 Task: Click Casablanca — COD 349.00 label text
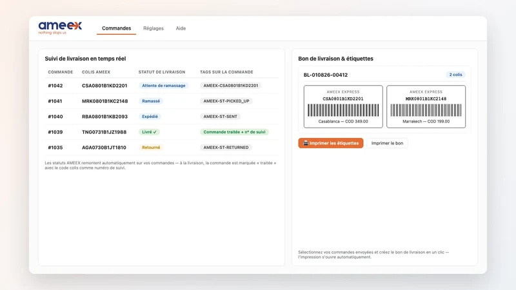pyautogui.click(x=343, y=121)
